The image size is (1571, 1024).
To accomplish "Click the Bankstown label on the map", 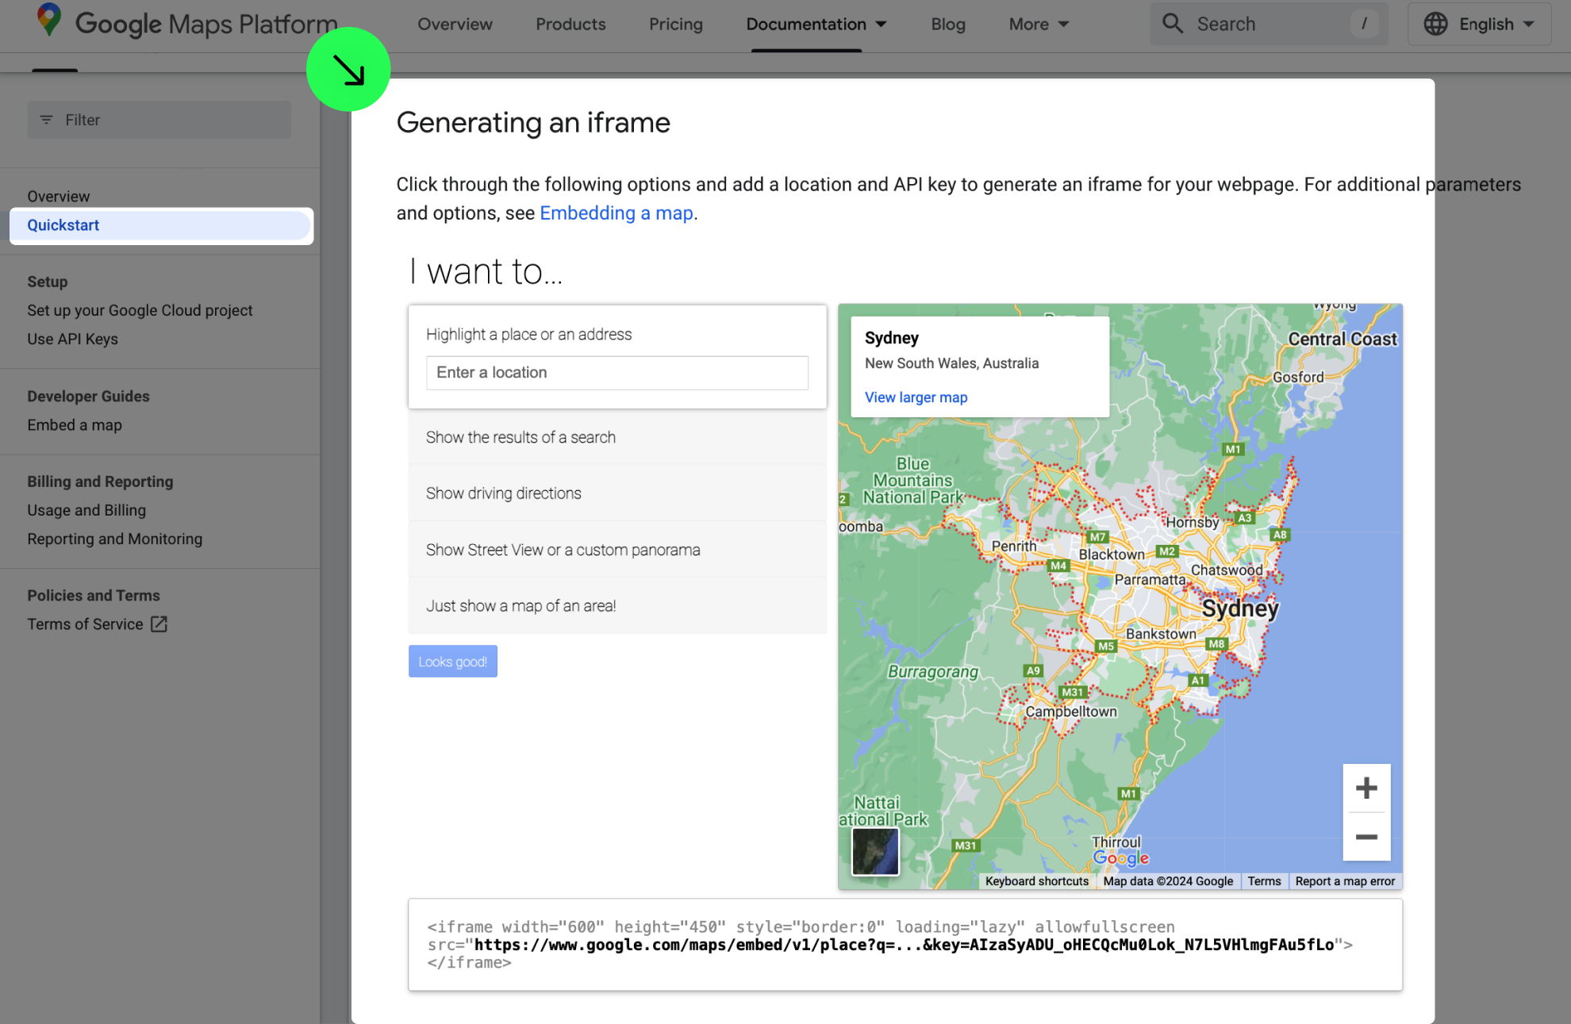I will 1161,634.
